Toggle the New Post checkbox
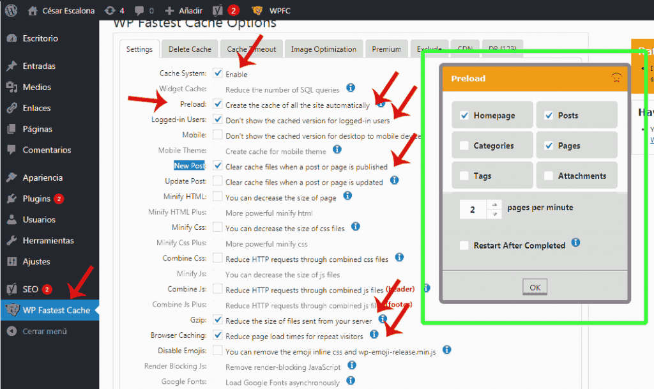The width and height of the screenshot is (654, 389). click(x=217, y=165)
